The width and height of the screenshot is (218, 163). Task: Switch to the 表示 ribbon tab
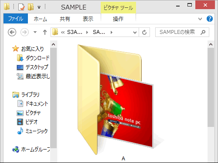point(88,19)
